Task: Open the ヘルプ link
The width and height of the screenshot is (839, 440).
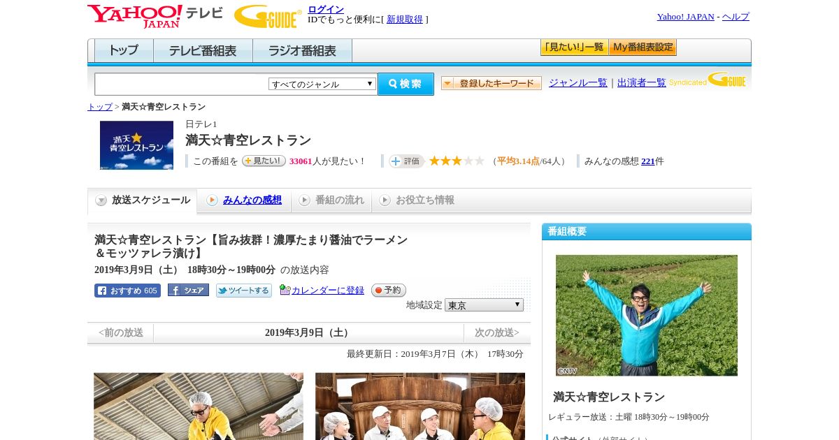Action: 736,17
